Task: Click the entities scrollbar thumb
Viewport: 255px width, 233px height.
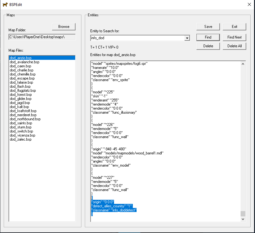Action: click(243, 214)
